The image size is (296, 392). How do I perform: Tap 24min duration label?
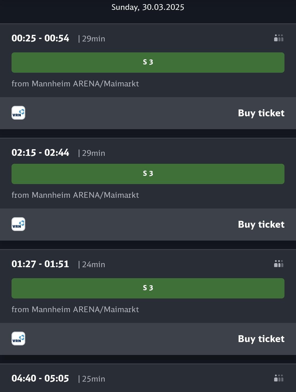(92, 264)
